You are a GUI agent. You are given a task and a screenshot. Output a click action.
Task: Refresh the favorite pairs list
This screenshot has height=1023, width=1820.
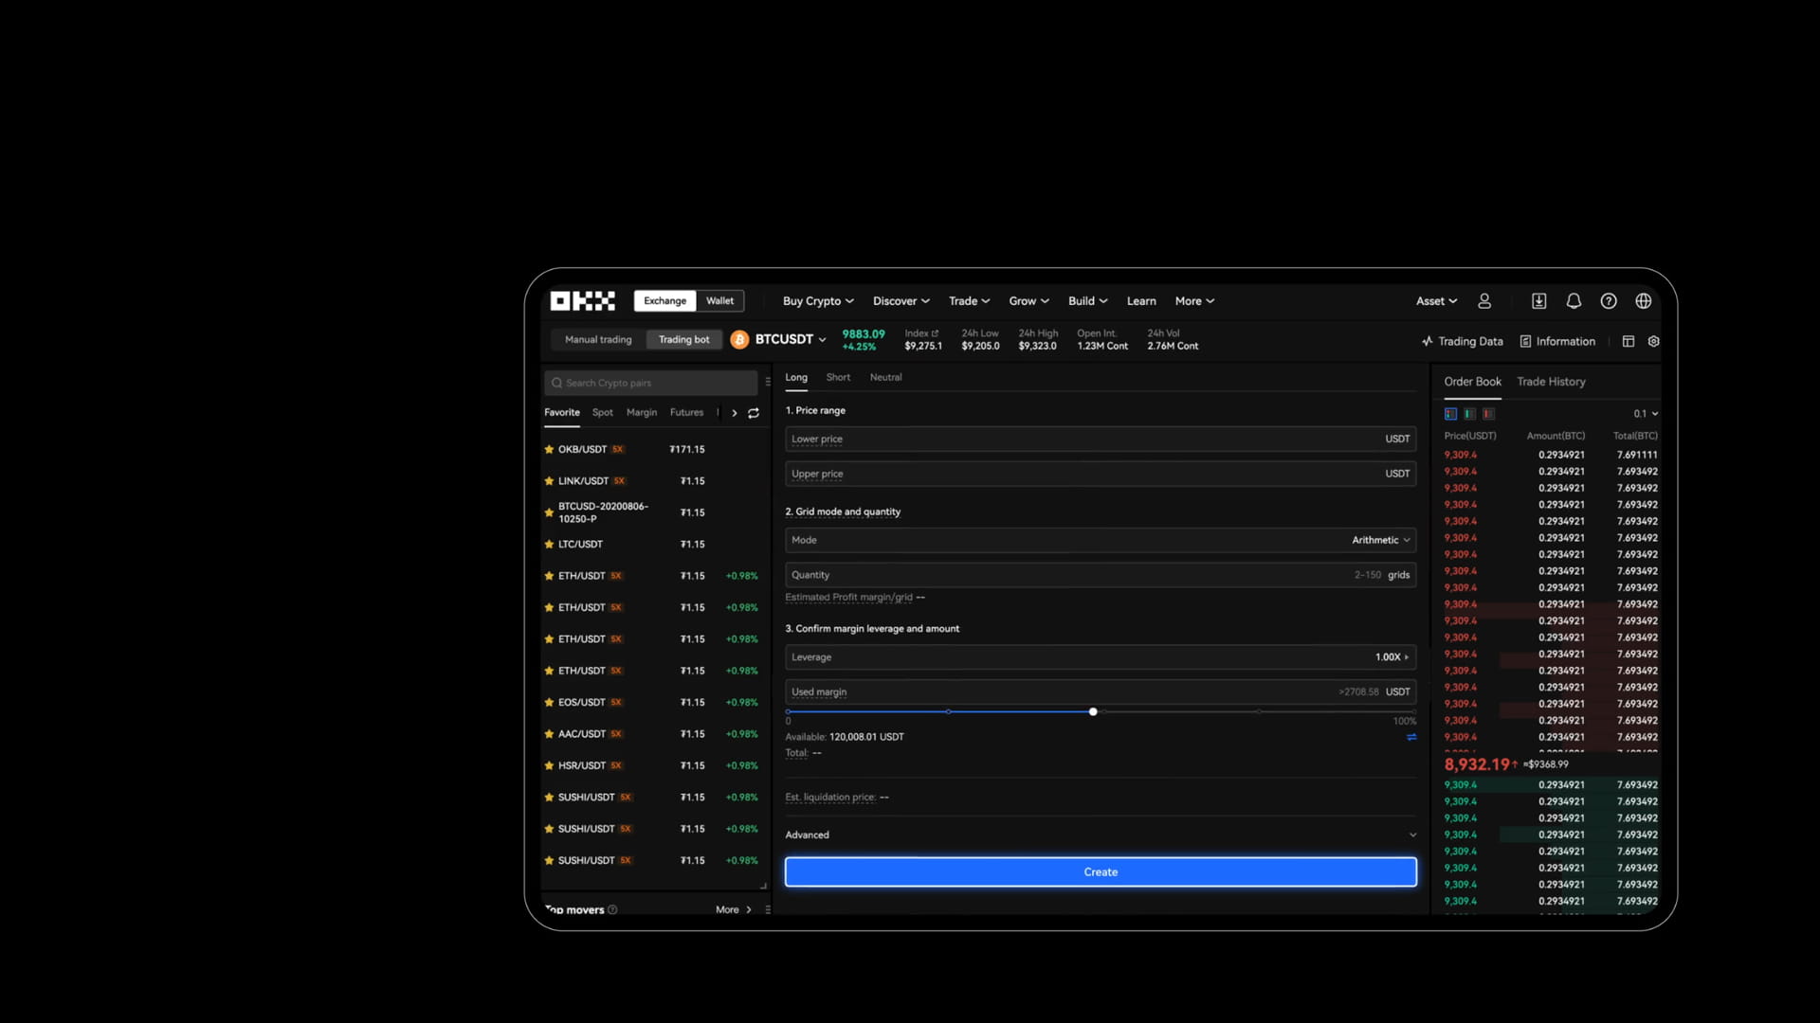754,413
